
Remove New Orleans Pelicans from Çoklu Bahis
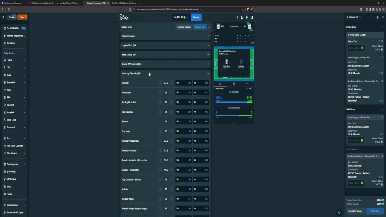click(382, 81)
